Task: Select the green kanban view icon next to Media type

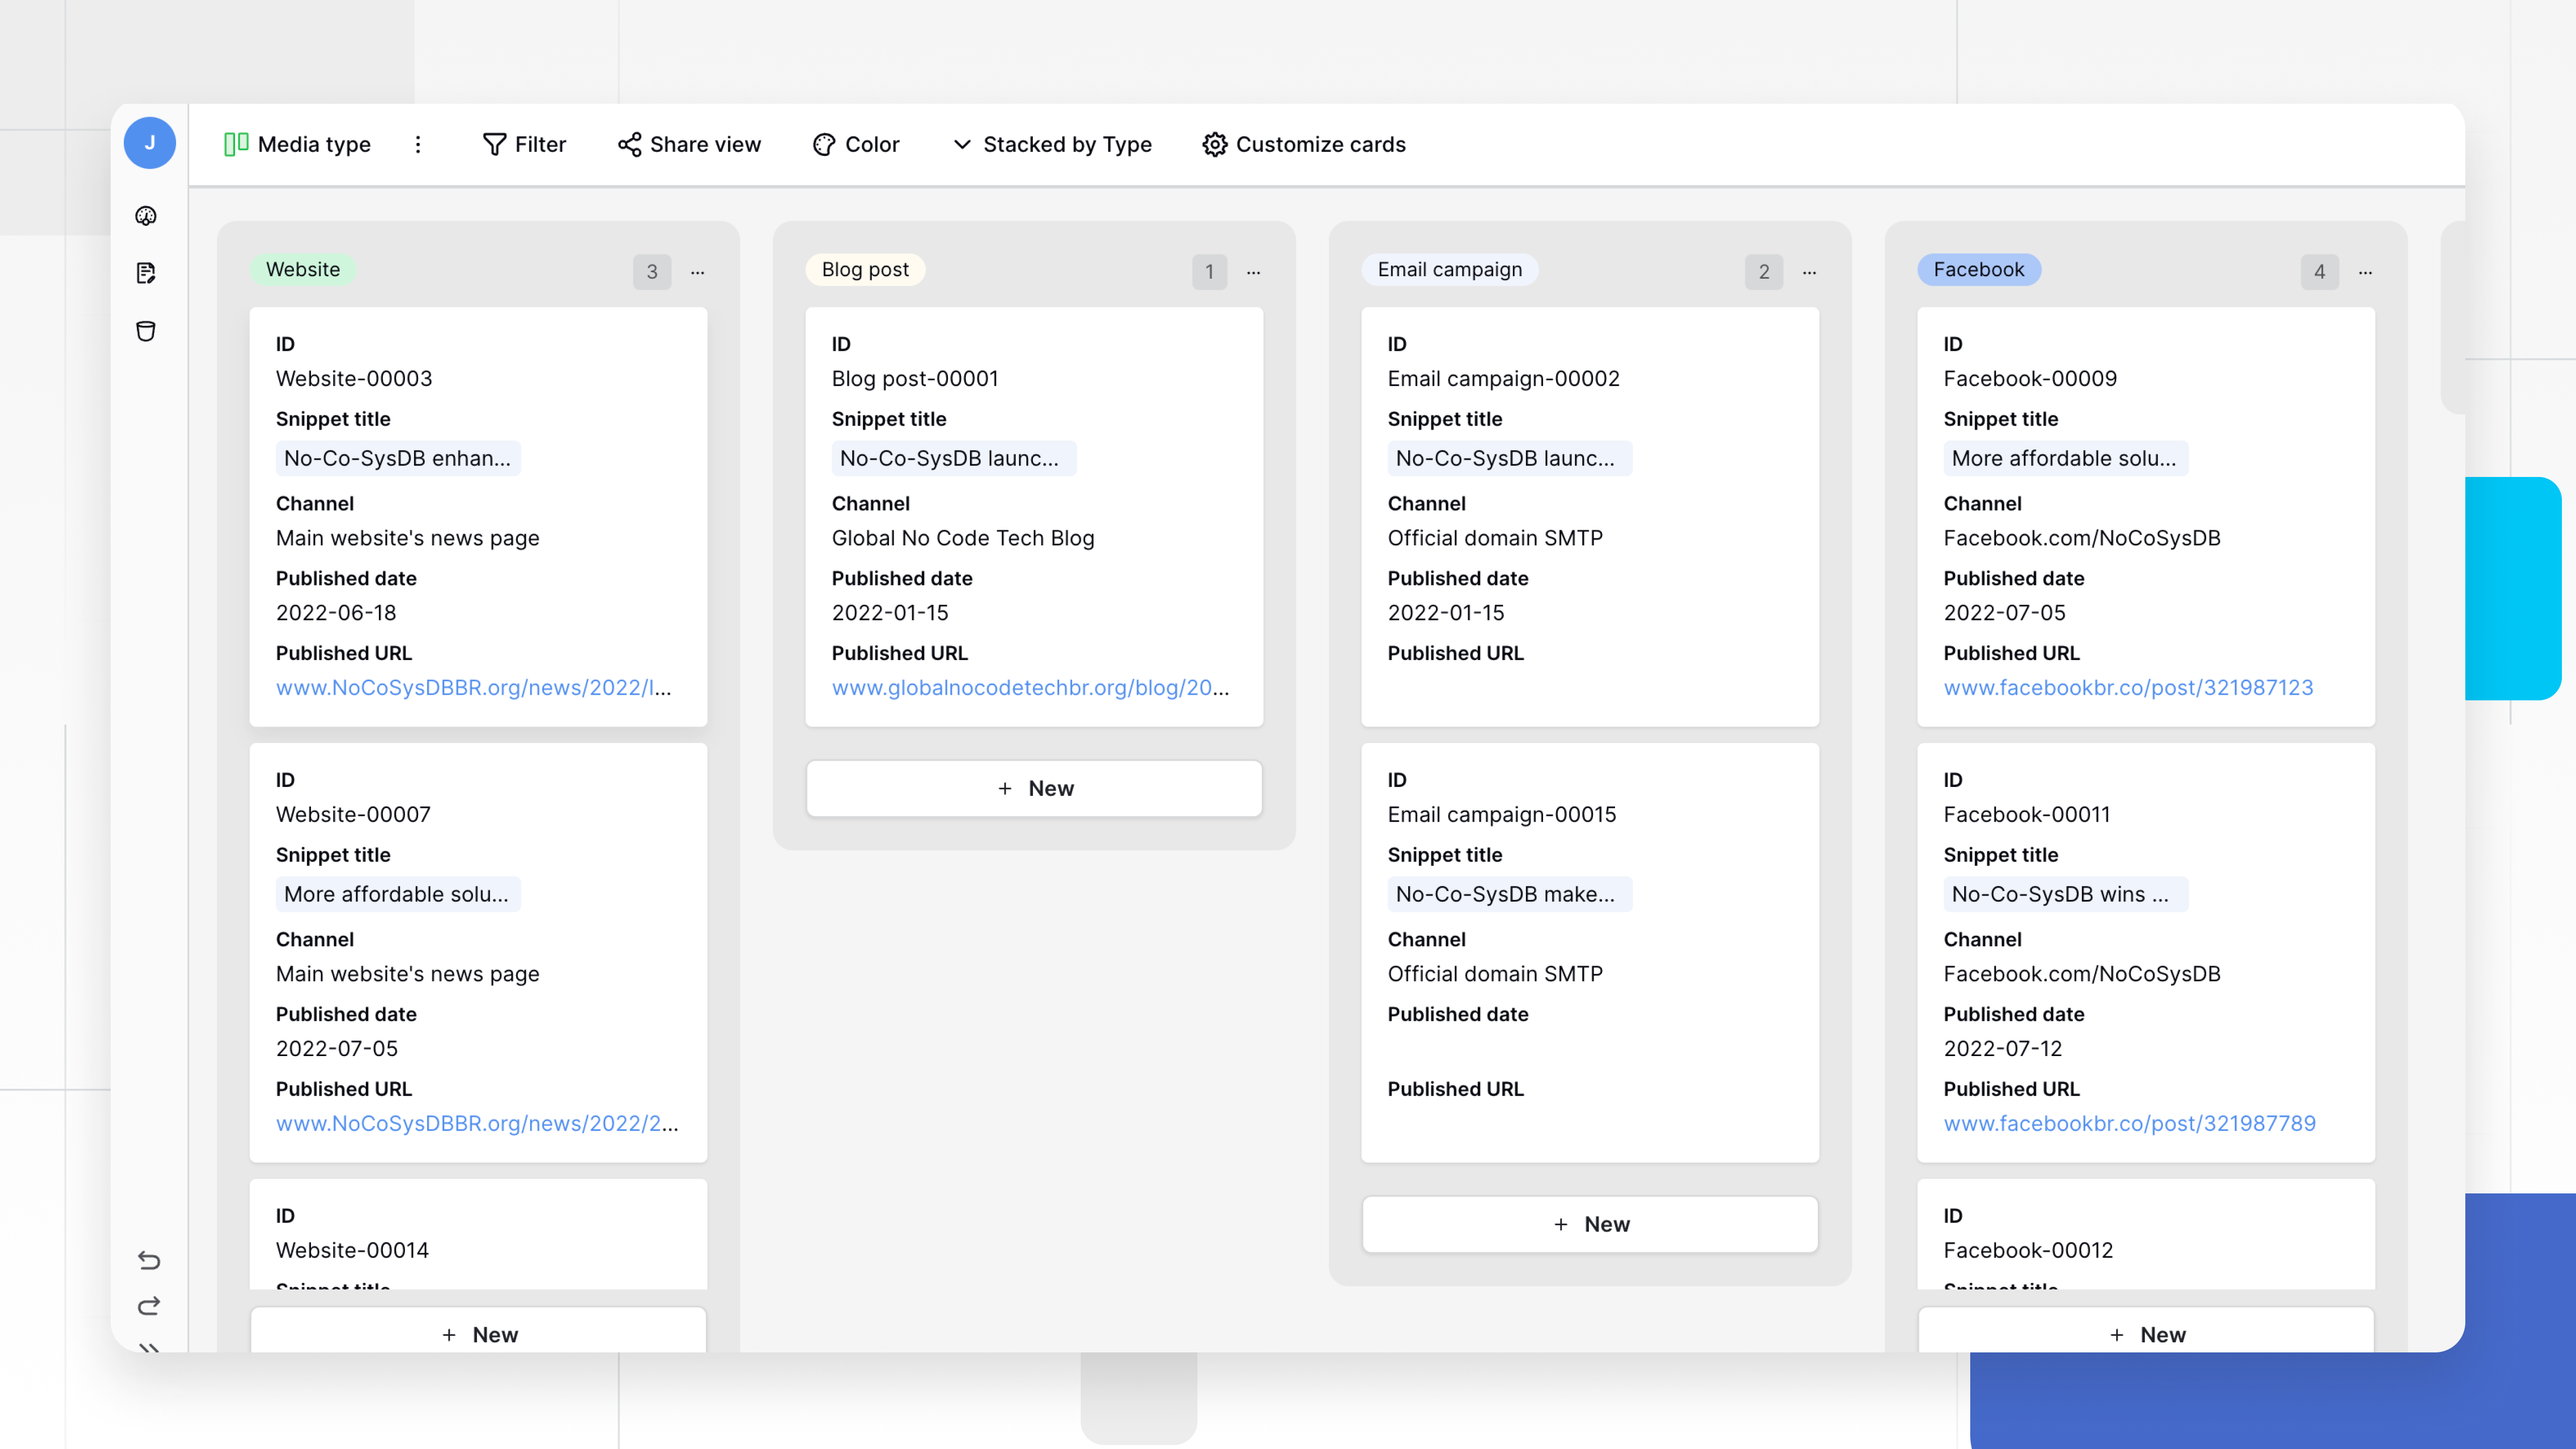Action: [235, 143]
